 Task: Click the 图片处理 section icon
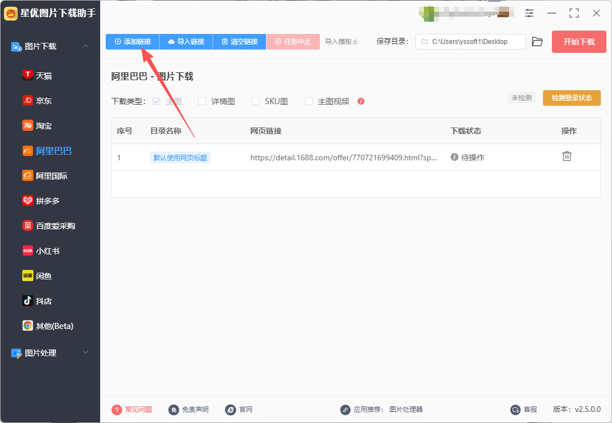pos(16,353)
